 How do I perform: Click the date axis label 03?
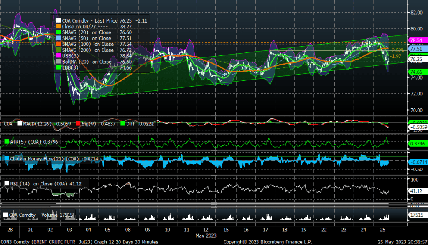tap(70, 230)
